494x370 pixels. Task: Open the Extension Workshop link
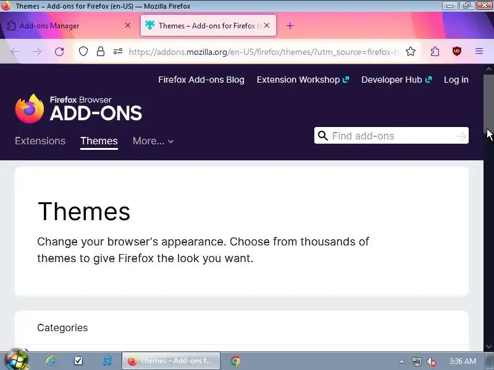(303, 80)
